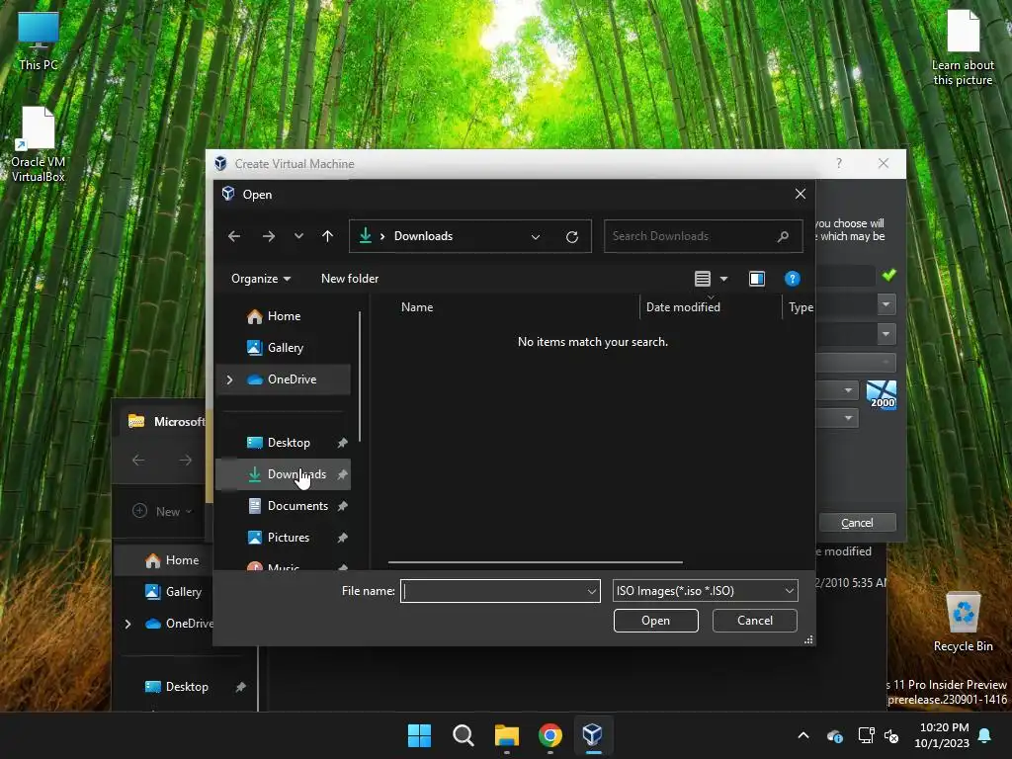This screenshot has height=759, width=1012.
Task: Open taskbar clock and date
Action: click(942, 735)
